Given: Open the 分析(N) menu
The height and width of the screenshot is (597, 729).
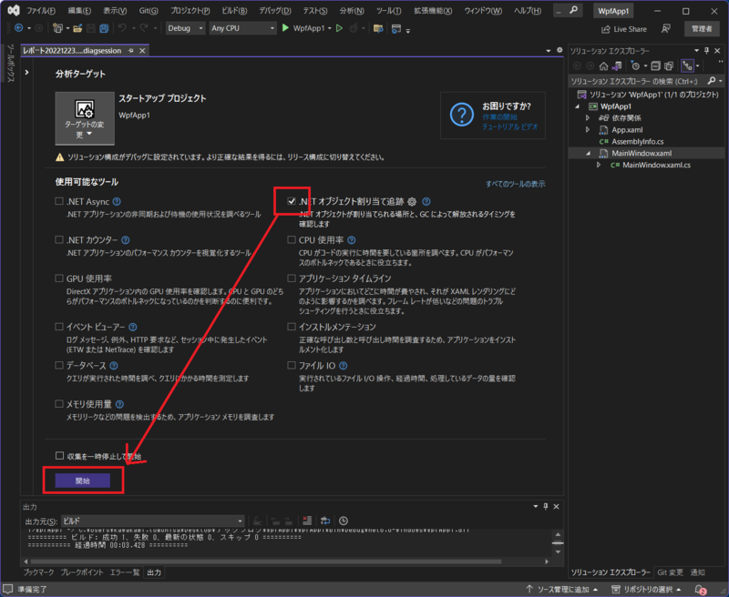Looking at the screenshot, I should 352,11.
